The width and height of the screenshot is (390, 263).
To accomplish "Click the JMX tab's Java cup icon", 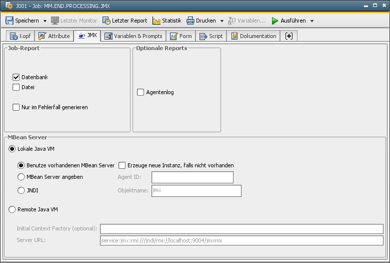I will point(81,36).
